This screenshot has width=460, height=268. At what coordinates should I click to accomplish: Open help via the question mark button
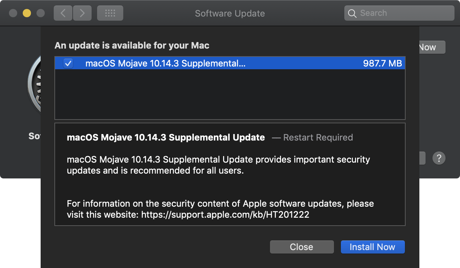439,158
